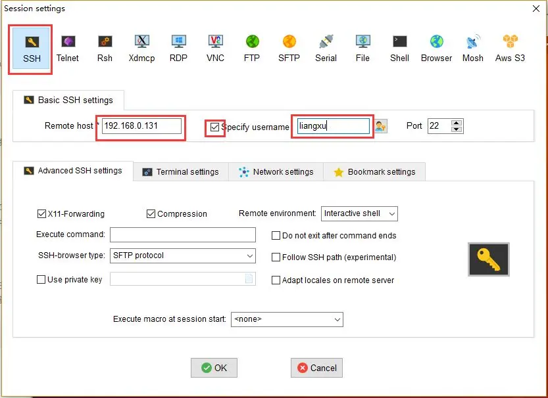Enable Adapt locales on remote server
This screenshot has width=548, height=398.
click(x=276, y=280)
